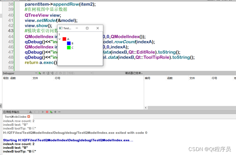Click the black 'indexB text: "B"' output line
This screenshot has width=236, height=155.
point(15,147)
